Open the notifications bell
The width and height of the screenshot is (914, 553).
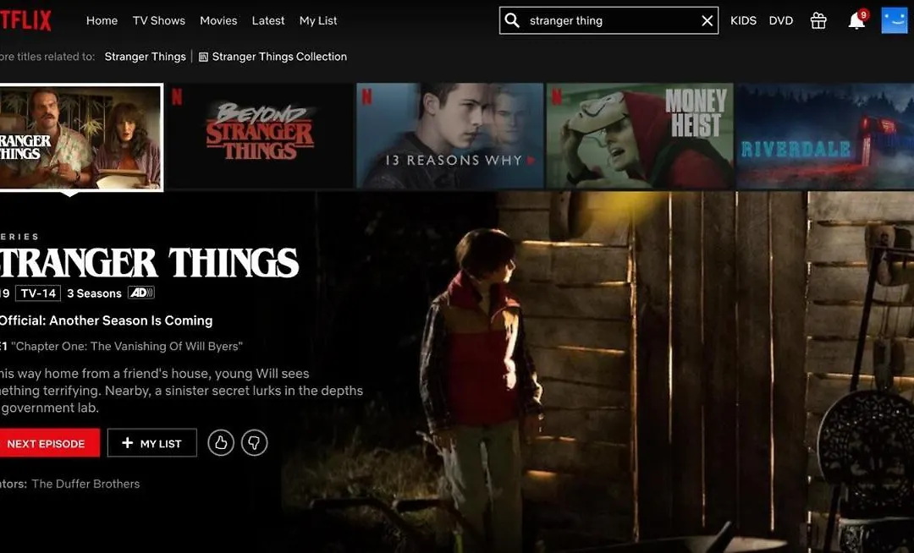click(856, 21)
